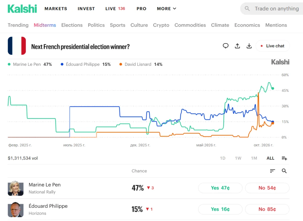303x221 pixels.
Task: Select the Midterms category tab
Action: point(45,25)
